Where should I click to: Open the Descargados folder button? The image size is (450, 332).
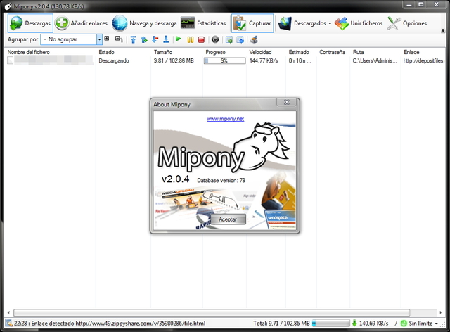pyautogui.click(x=302, y=23)
